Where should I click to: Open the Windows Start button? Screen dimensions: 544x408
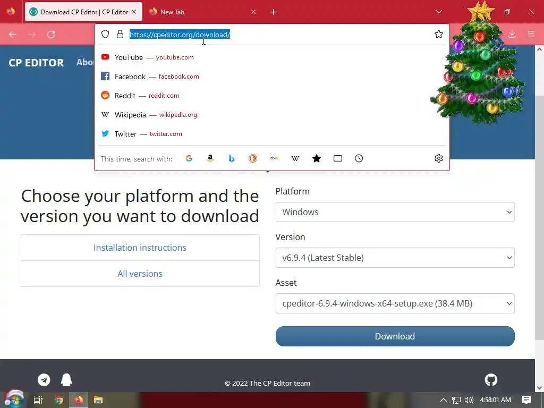click(14, 399)
